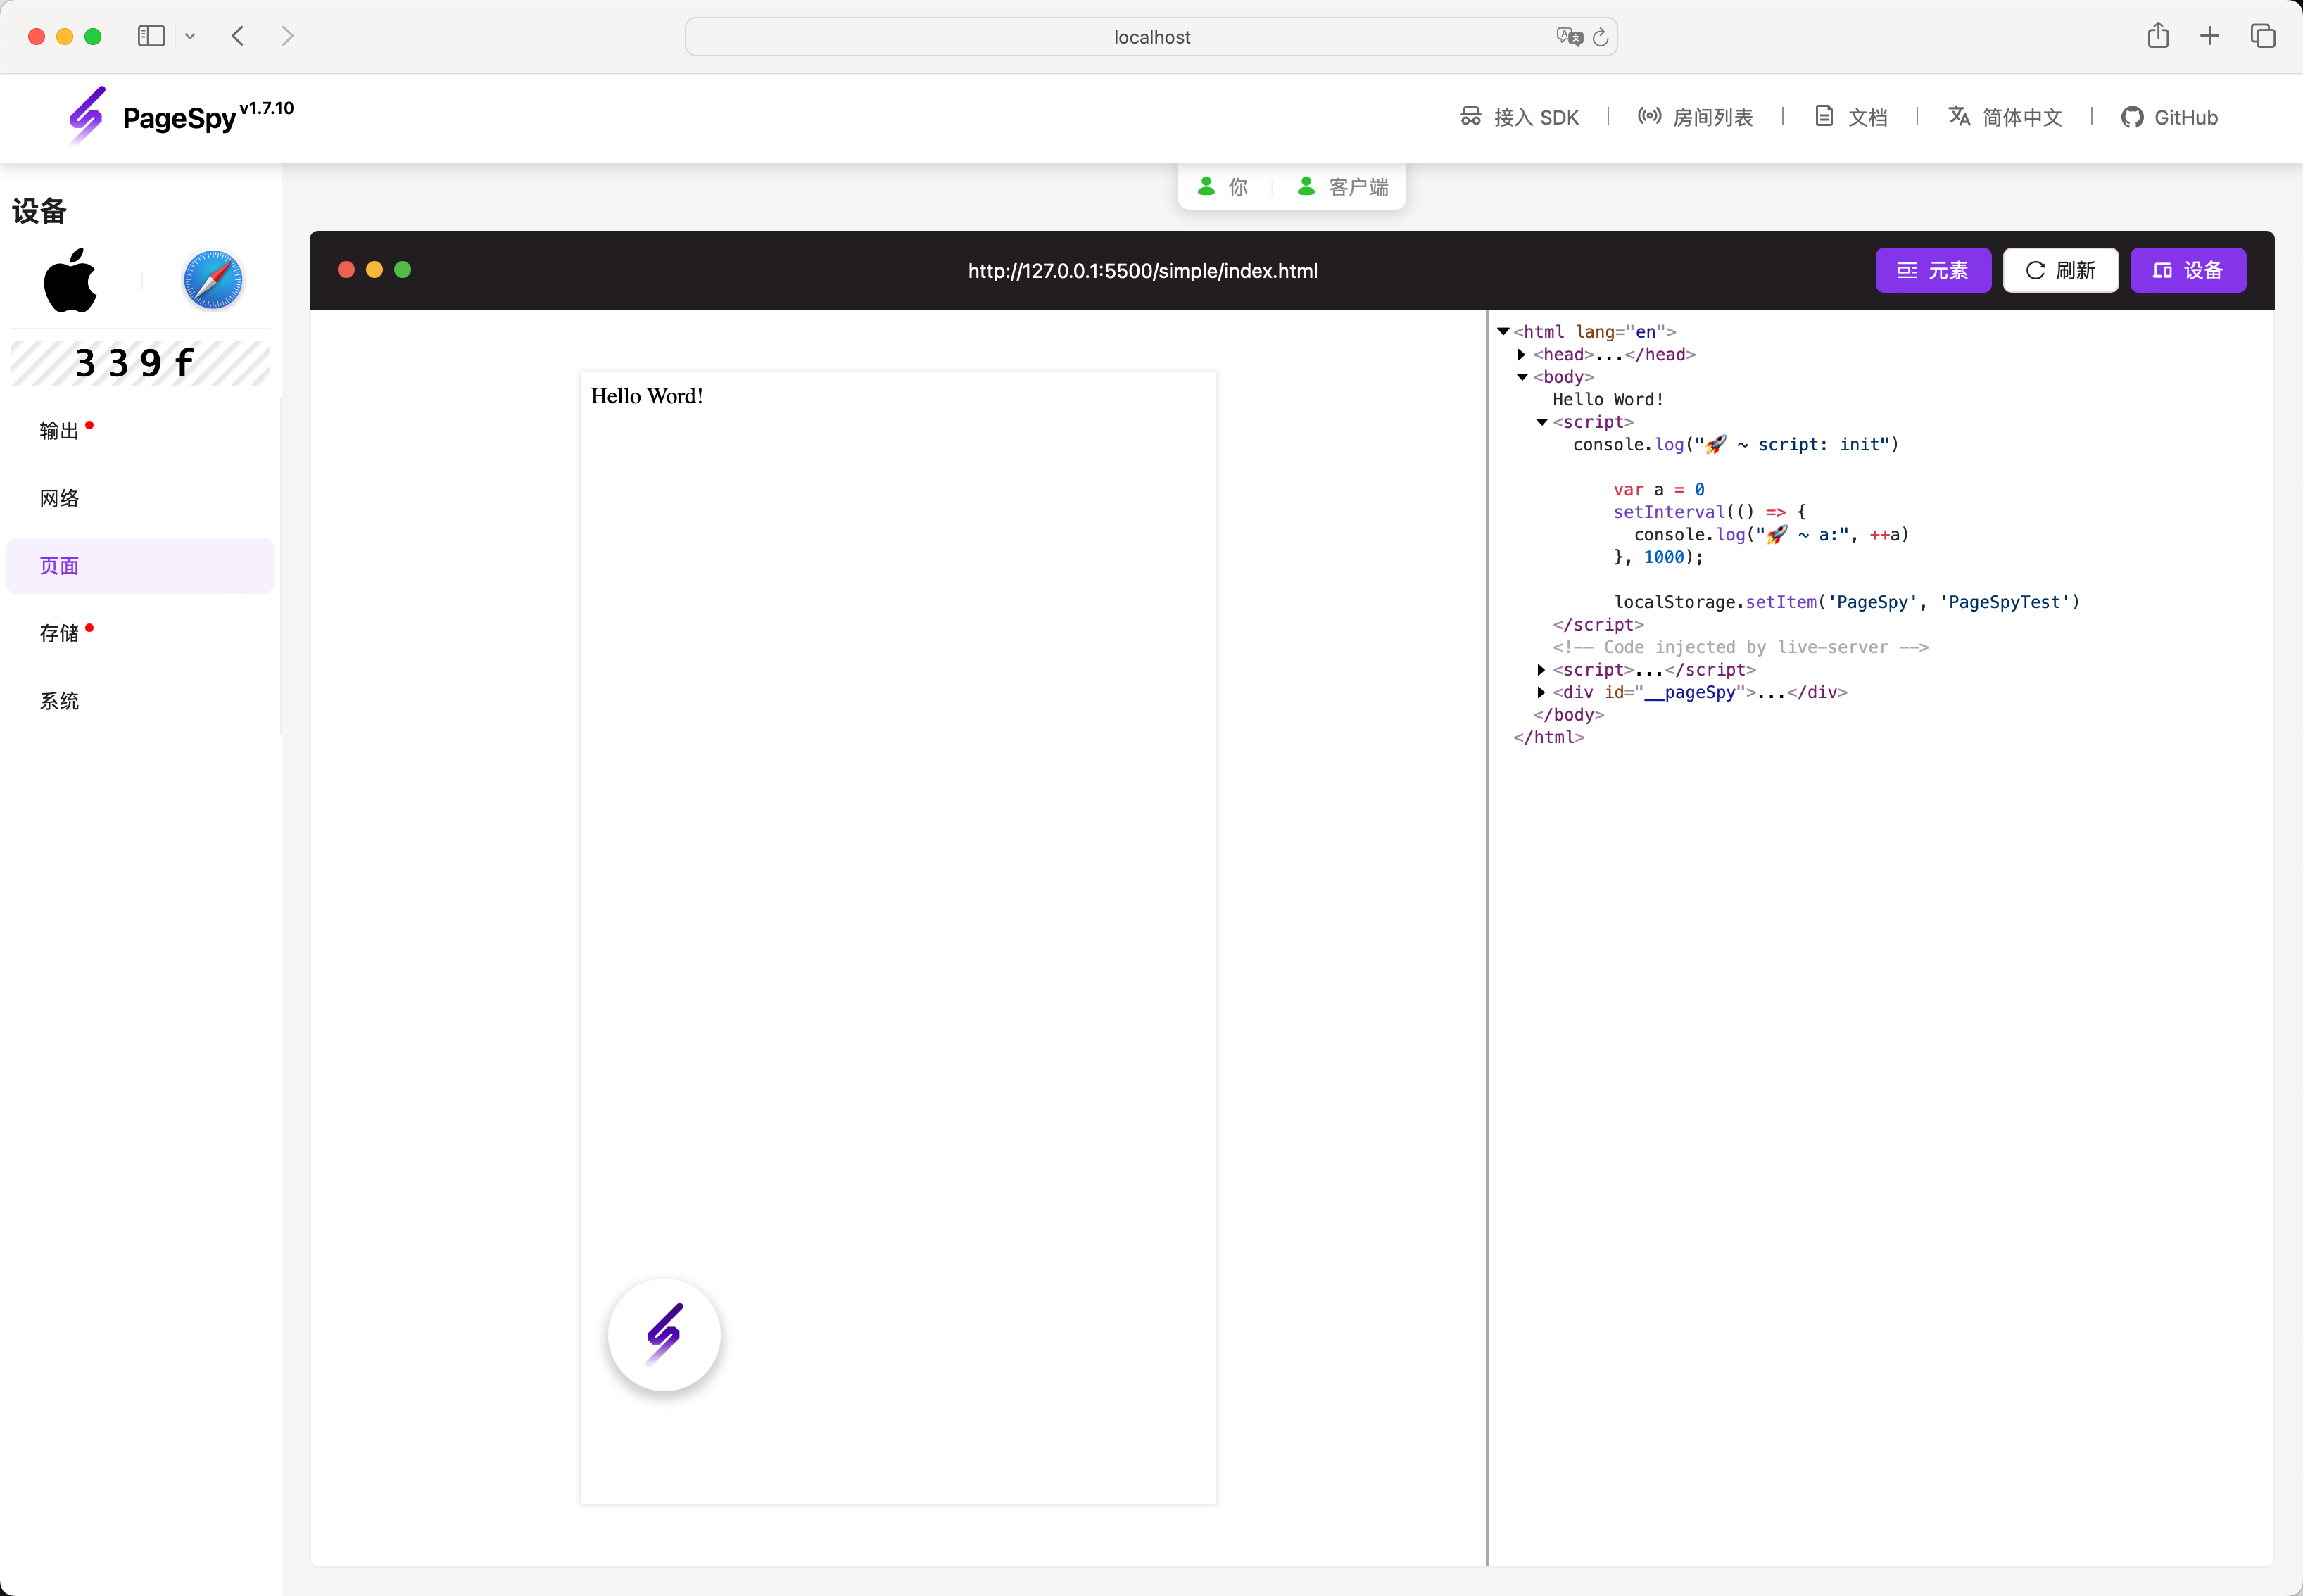
Task: Click the 你 user status indicator
Action: [x=1223, y=187]
